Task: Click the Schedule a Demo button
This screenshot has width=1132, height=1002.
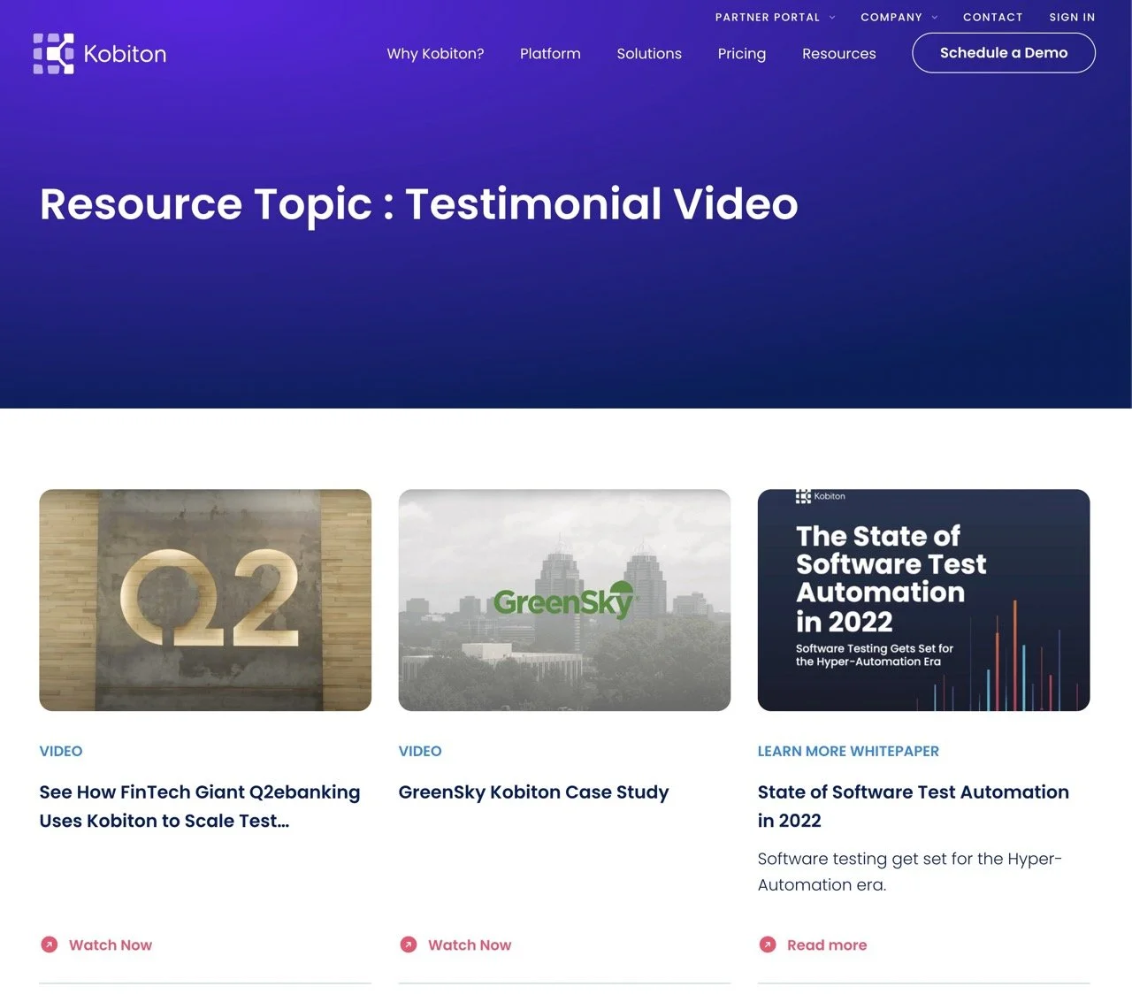Action: (x=1004, y=53)
